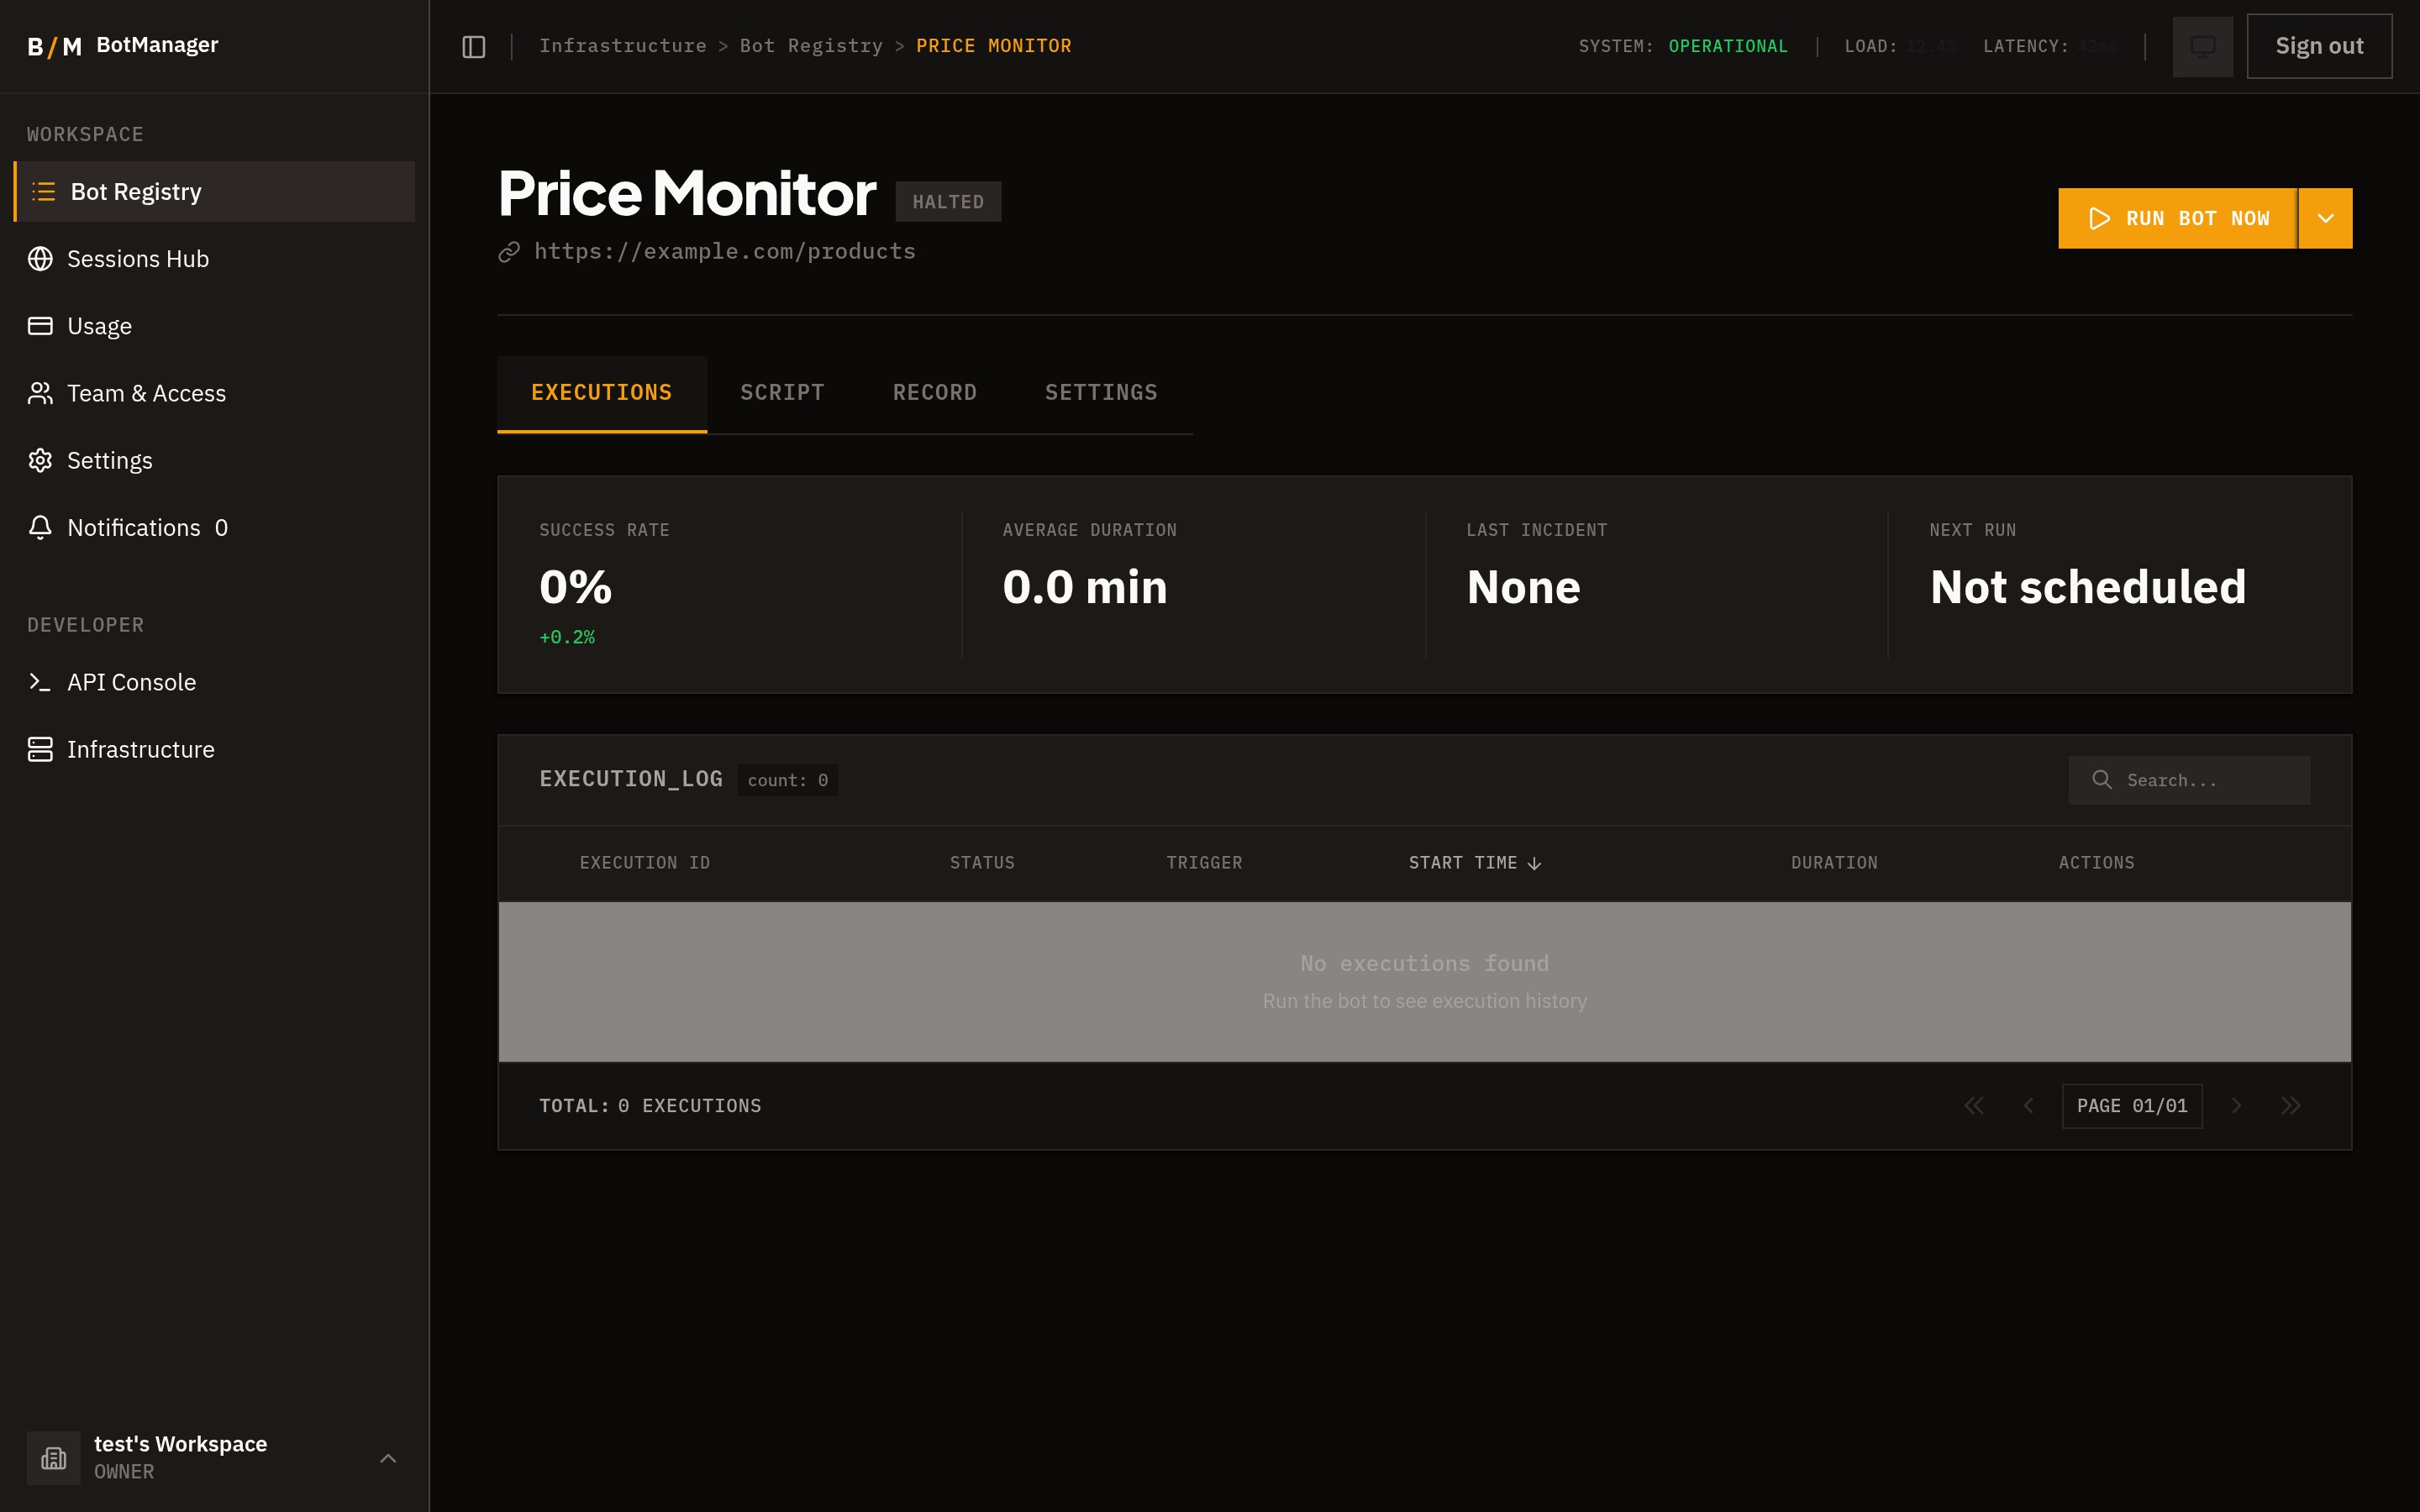
Task: Open Notifications bell icon
Action: pos(40,527)
